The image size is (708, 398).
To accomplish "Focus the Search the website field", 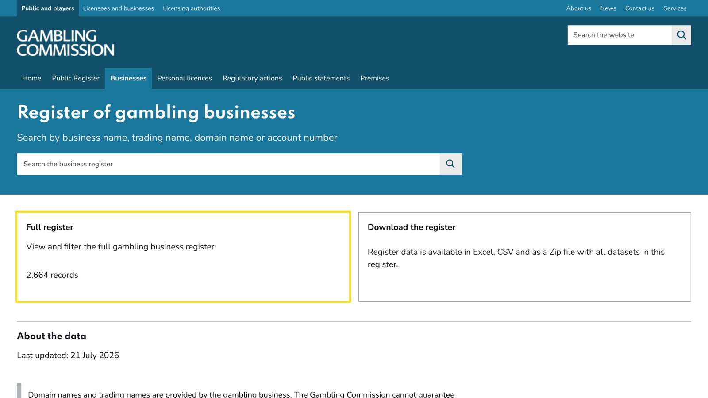I will coord(619,35).
